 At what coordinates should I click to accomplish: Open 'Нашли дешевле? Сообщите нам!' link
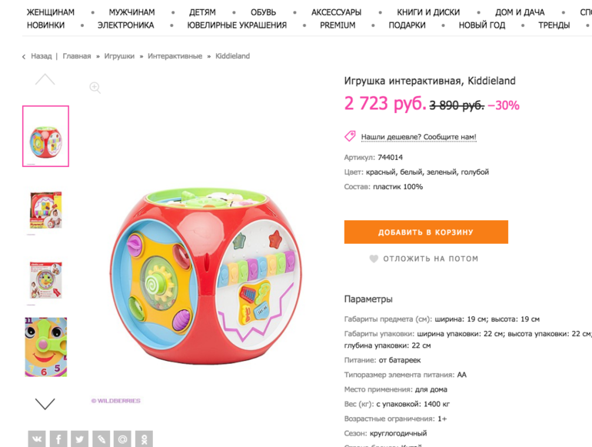[x=419, y=137]
